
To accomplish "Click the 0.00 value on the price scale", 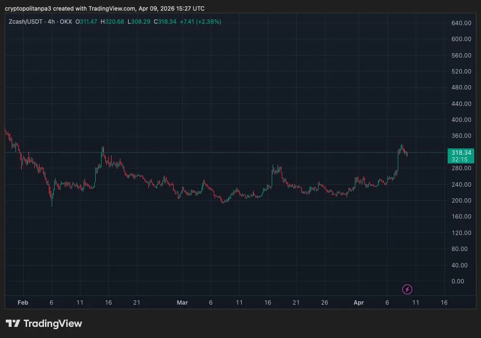I will [458, 281].
